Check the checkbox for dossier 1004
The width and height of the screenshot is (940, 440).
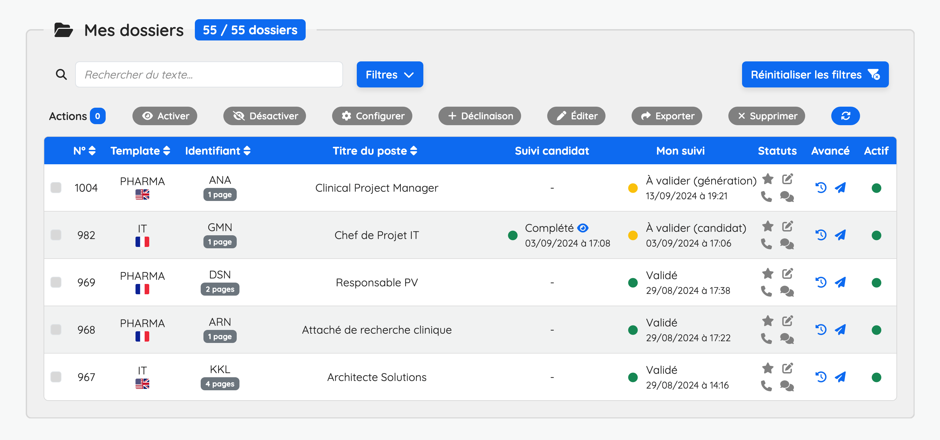56,188
